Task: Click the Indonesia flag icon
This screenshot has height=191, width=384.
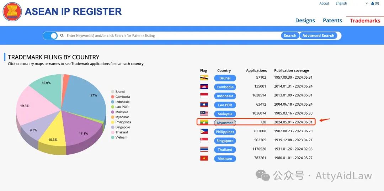Action: pos(204,96)
